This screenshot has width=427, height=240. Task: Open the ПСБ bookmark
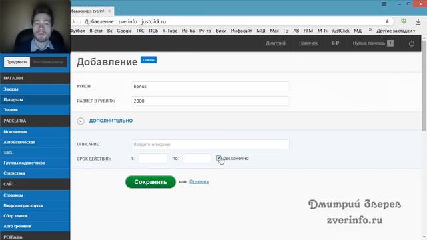pos(153,31)
